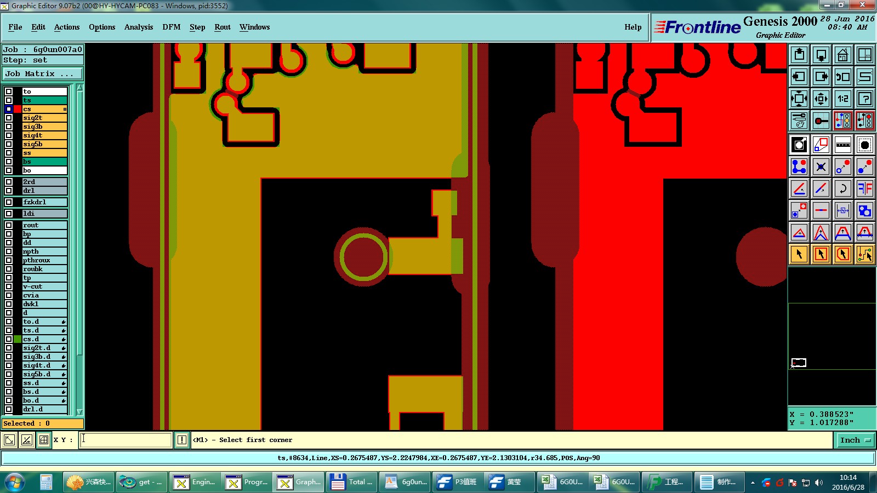Open the Edit menu

pyautogui.click(x=38, y=27)
